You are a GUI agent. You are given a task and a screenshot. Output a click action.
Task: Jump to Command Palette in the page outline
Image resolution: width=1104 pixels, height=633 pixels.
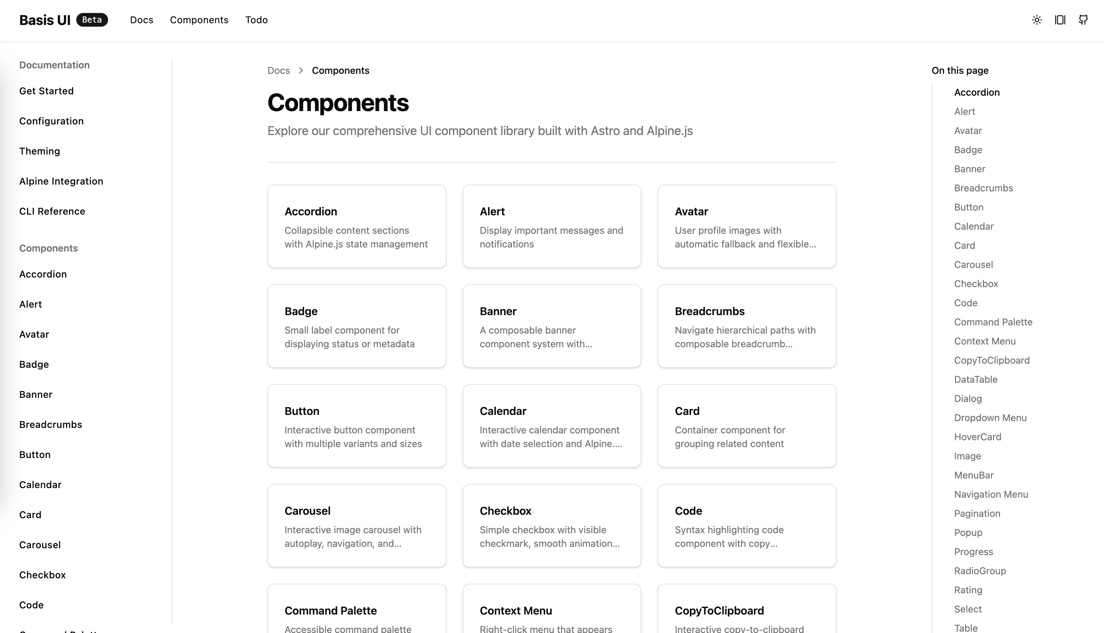click(994, 322)
